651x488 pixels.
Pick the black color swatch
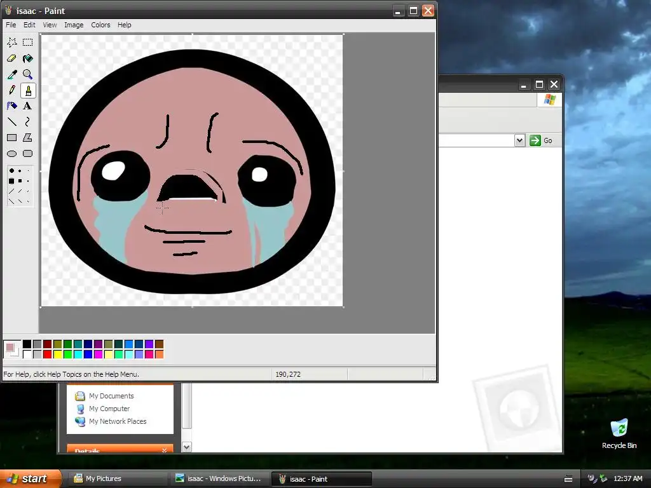pyautogui.click(x=27, y=344)
